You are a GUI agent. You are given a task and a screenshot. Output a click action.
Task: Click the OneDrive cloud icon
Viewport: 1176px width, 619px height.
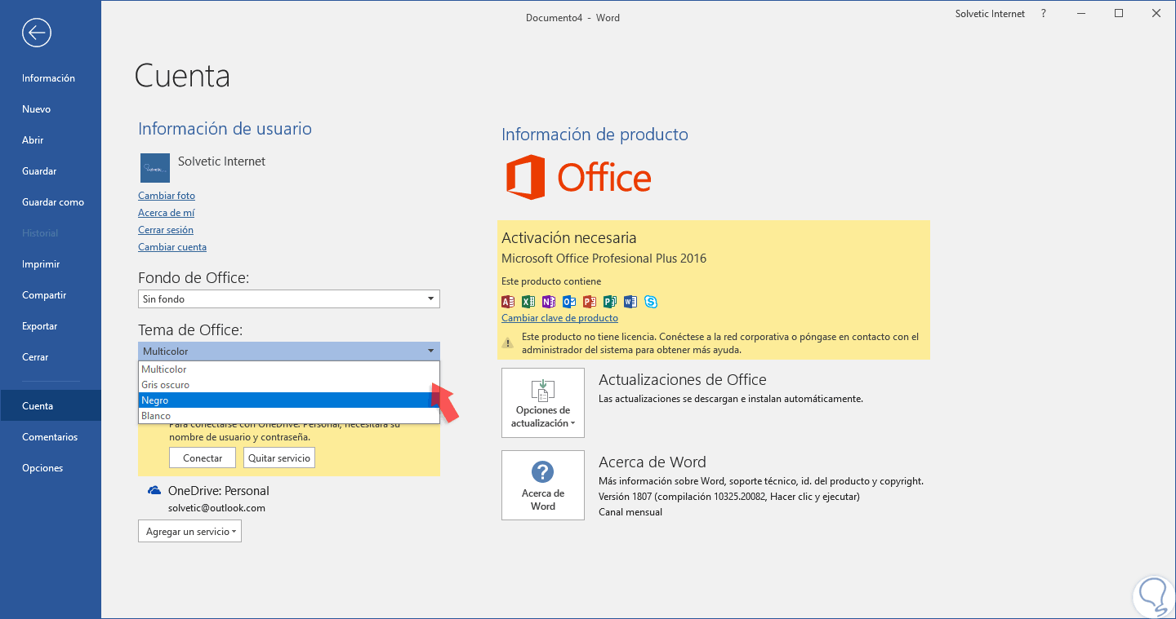154,491
